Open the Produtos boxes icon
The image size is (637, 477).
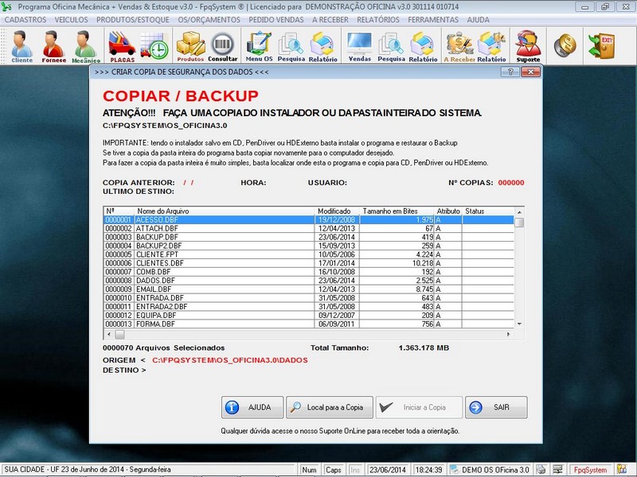(190, 46)
